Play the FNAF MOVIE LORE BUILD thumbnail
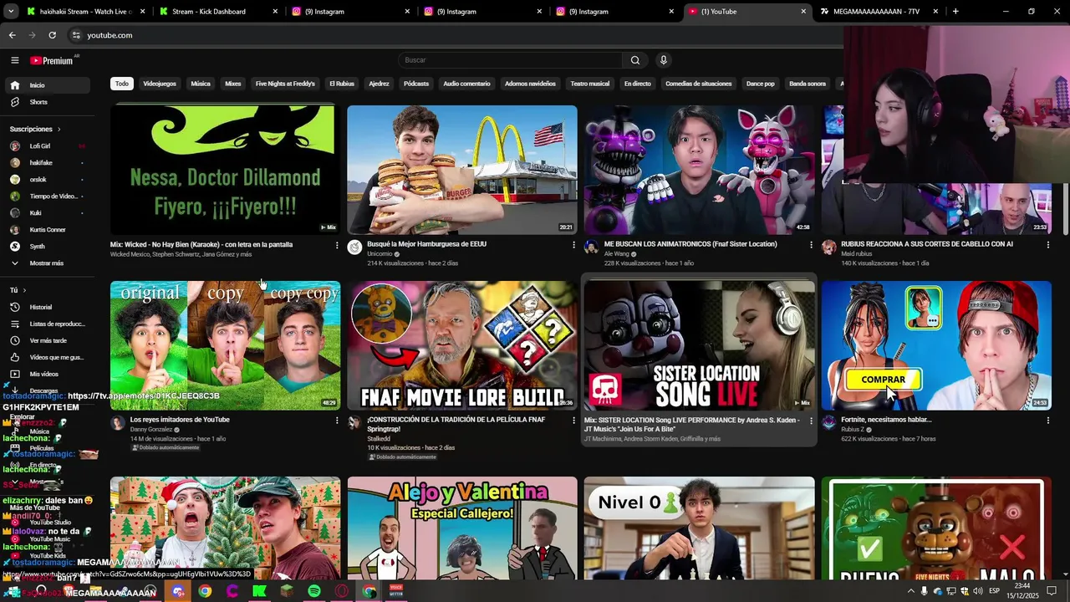This screenshot has width=1070, height=602. (x=462, y=345)
